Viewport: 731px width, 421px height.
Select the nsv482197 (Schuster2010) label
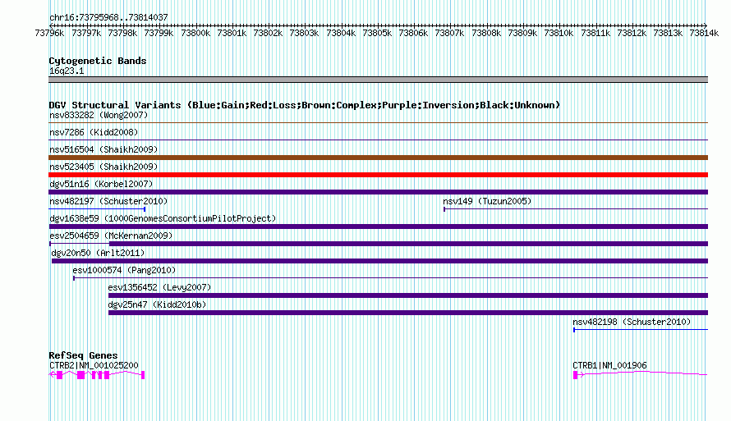tap(108, 201)
